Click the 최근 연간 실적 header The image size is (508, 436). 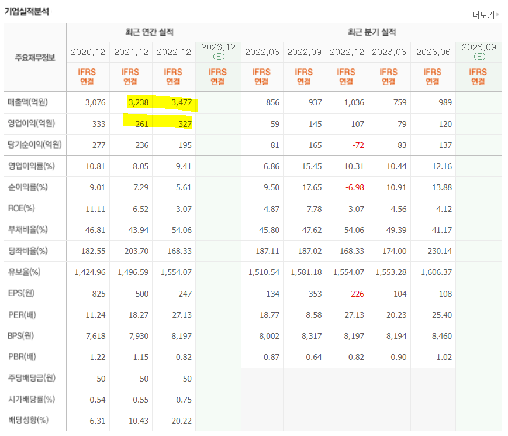(x=149, y=32)
